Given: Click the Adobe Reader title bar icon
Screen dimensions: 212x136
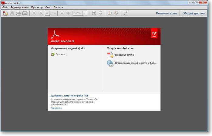Looking at the screenshot, I should pos(3,3).
